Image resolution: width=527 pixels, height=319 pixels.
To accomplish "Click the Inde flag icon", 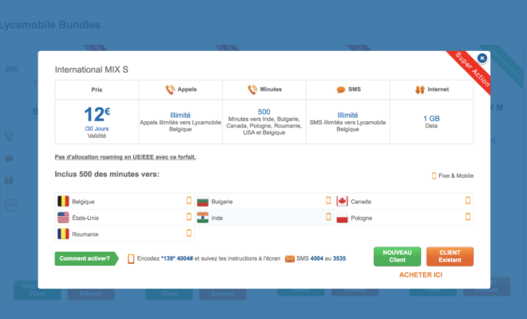I will point(203,218).
